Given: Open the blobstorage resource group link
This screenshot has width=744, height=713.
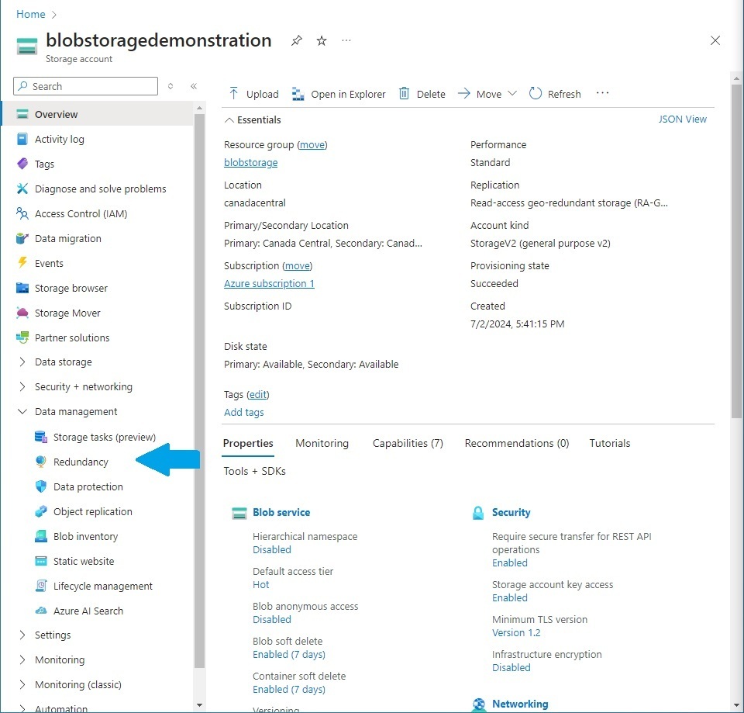Looking at the screenshot, I should [x=251, y=162].
